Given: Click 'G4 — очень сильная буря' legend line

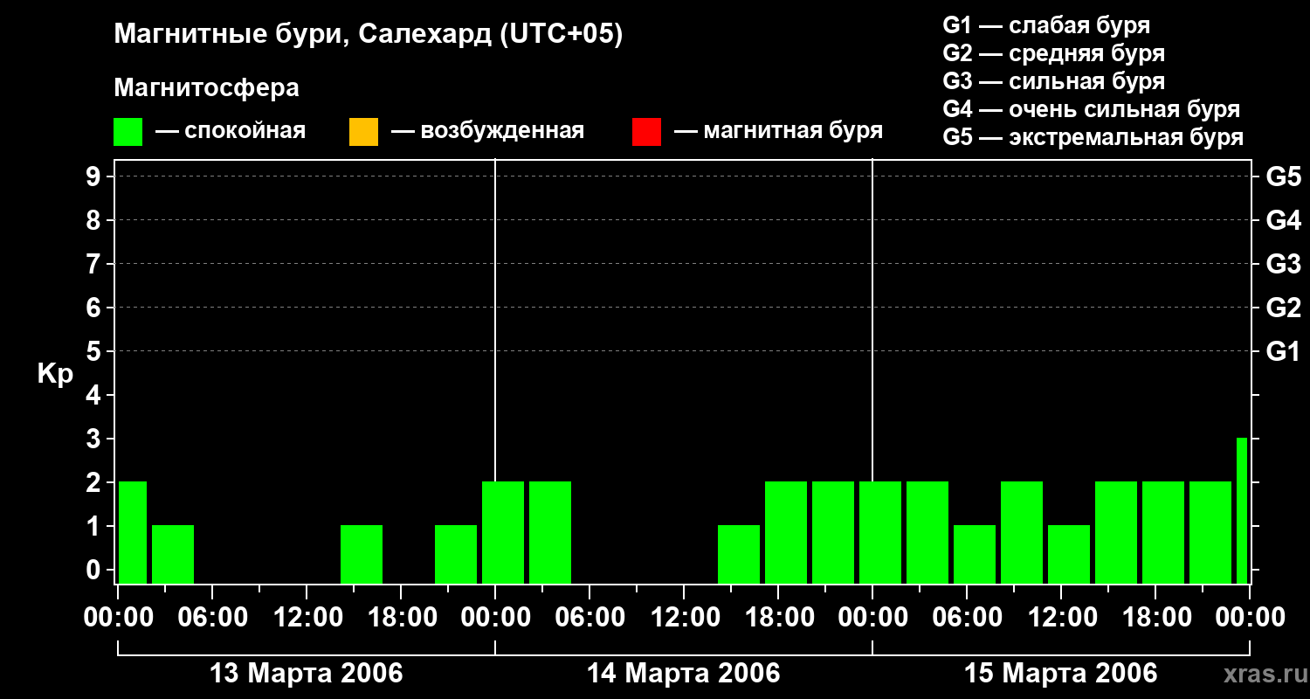Looking at the screenshot, I should click(1092, 109).
